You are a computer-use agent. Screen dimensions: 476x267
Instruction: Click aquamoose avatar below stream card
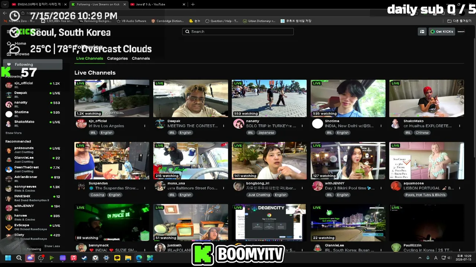click(x=396, y=186)
